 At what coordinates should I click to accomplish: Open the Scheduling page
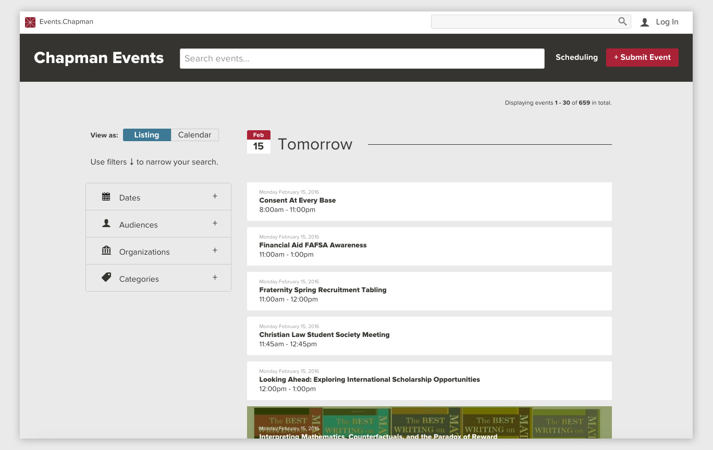[x=576, y=57]
